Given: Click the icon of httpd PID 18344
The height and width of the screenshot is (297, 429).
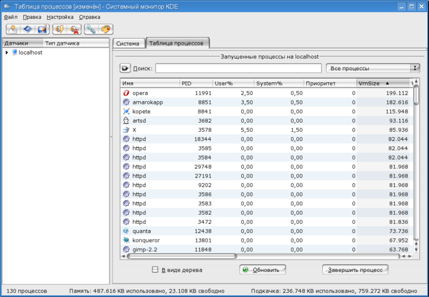Looking at the screenshot, I should [x=126, y=139].
